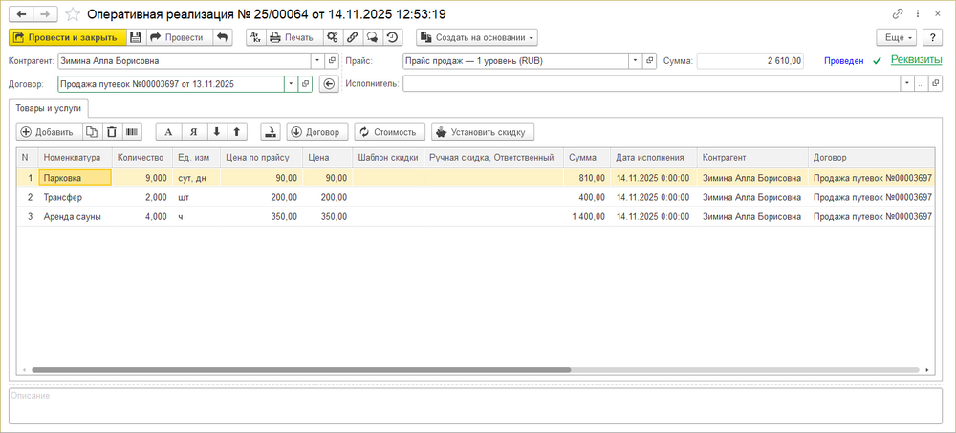Screen dimensions: 956x433
Task: Expand the Прайс dropdown list
Action: coord(634,60)
